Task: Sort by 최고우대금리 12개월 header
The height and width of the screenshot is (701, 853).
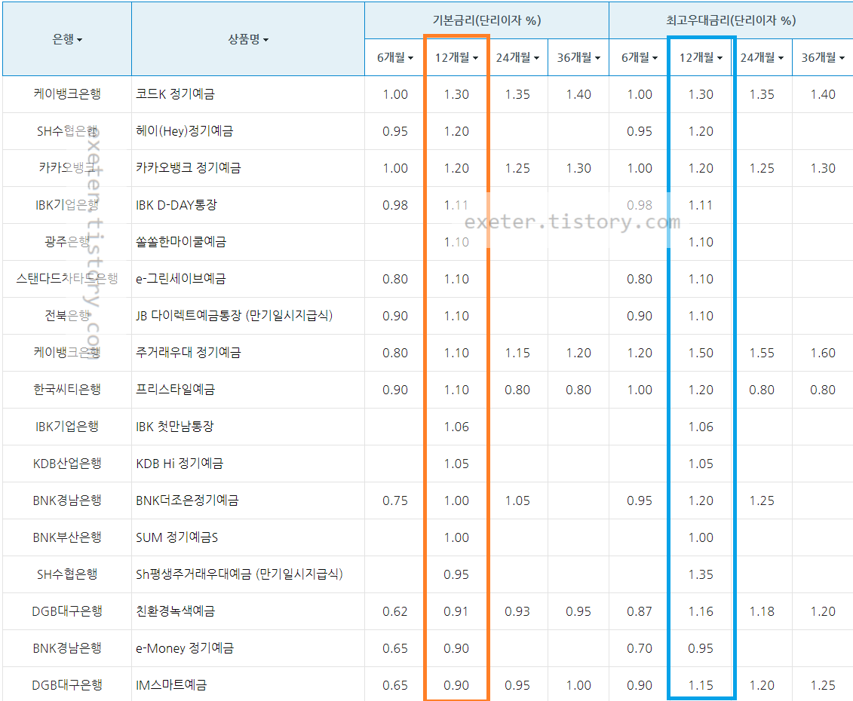Action: click(701, 57)
